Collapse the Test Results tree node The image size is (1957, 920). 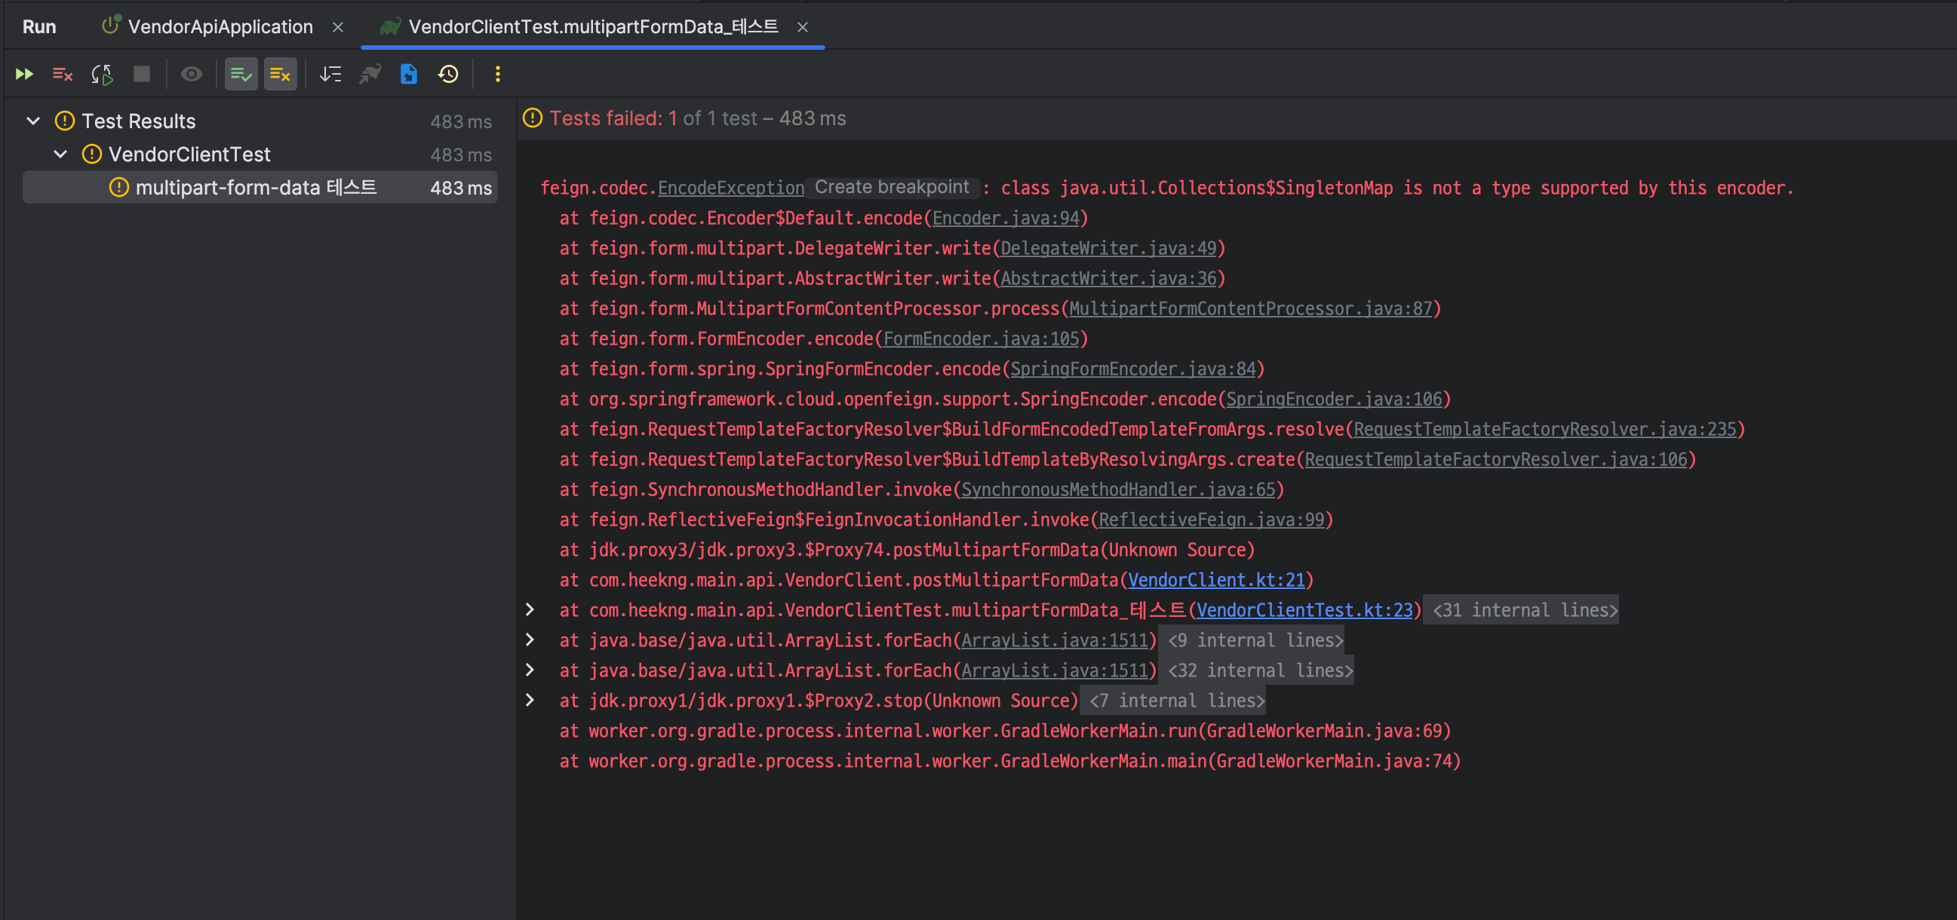[33, 121]
